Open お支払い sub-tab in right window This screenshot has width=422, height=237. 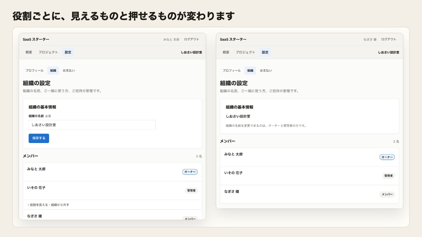click(x=266, y=70)
